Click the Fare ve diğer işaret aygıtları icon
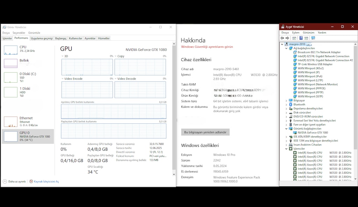Image resolution: width=358 pixels, height=207 pixels. pyautogui.click(x=291, y=125)
